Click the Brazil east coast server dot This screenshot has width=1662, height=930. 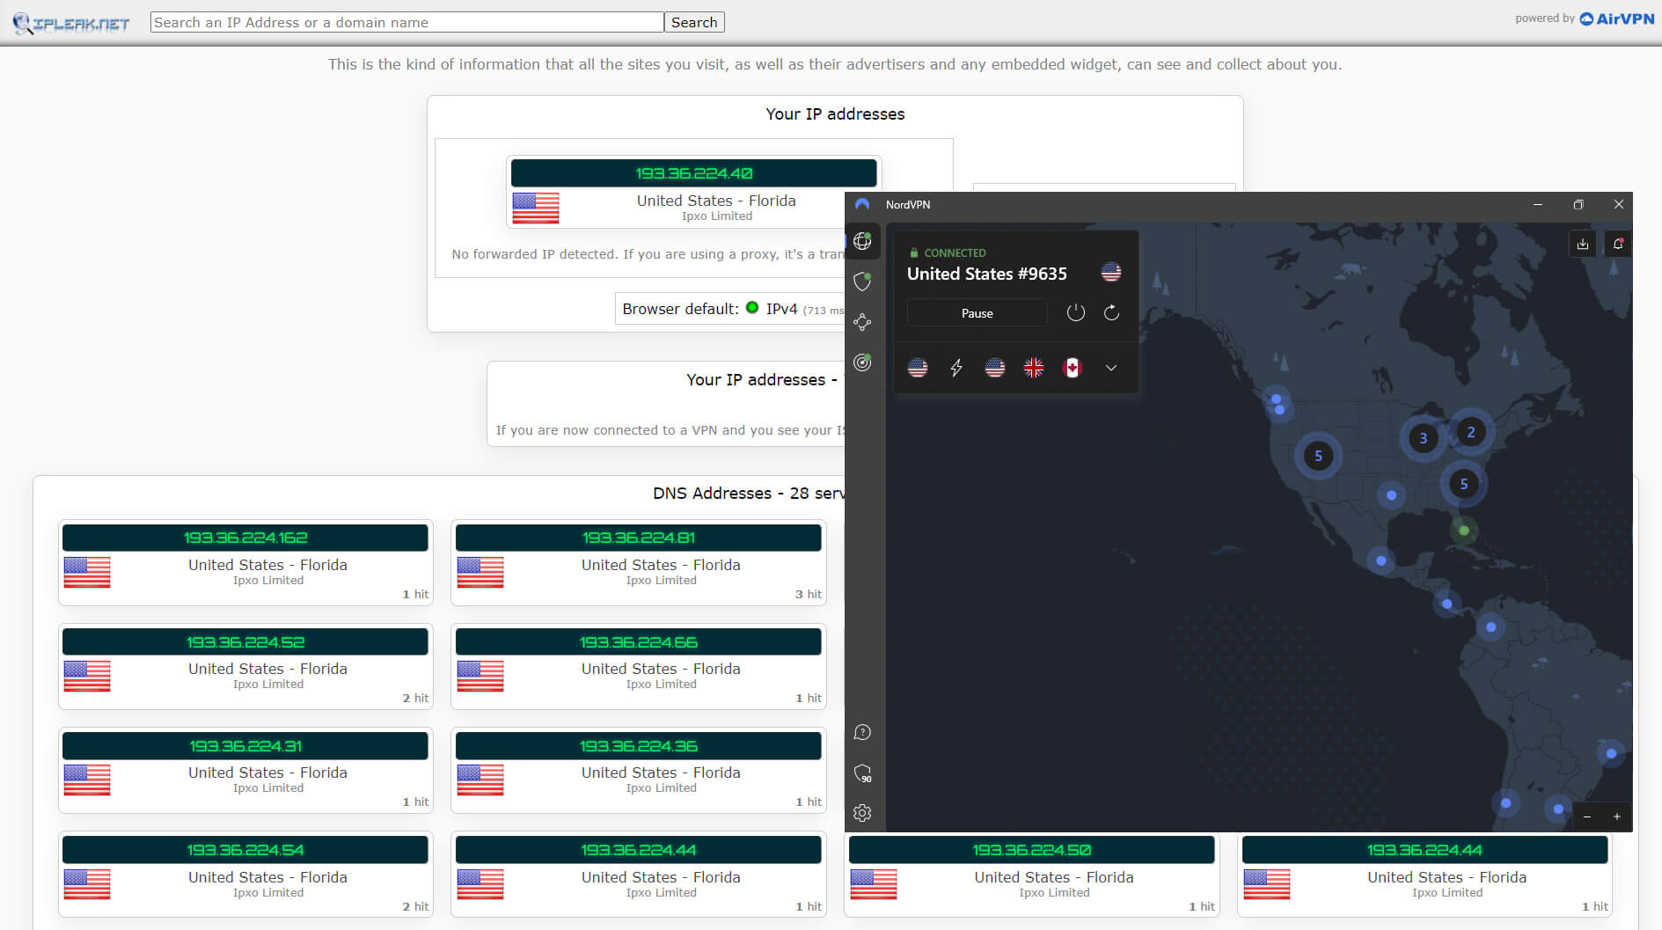tap(1611, 753)
